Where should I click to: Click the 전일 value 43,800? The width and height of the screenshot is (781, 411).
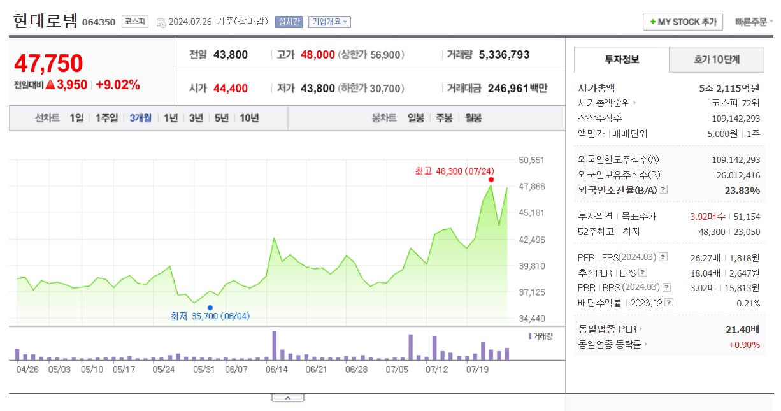(x=231, y=55)
